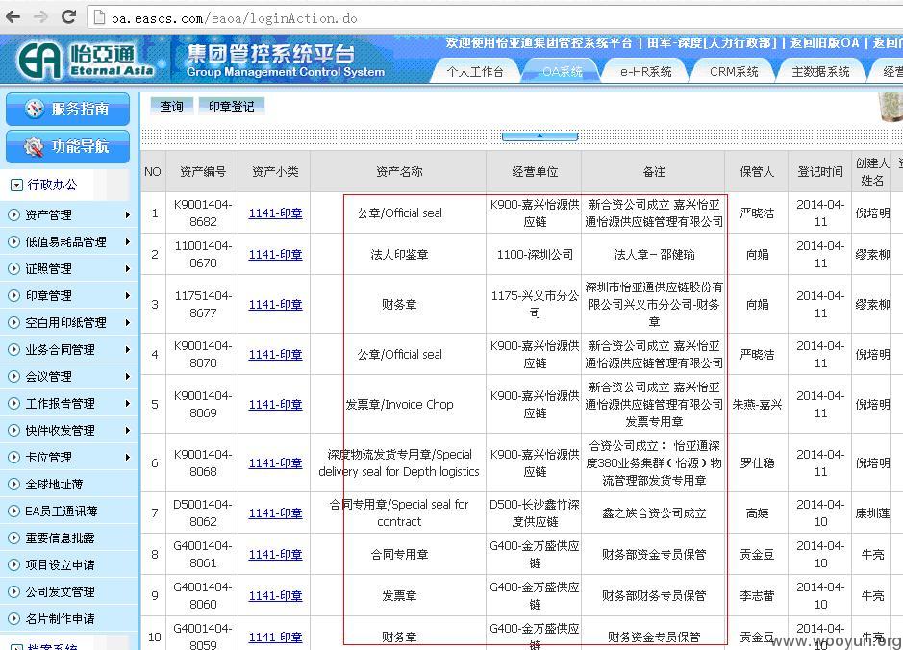The width and height of the screenshot is (903, 650).
Task: Click the circle arrow icon beside 印章管理
Action: (x=13, y=295)
